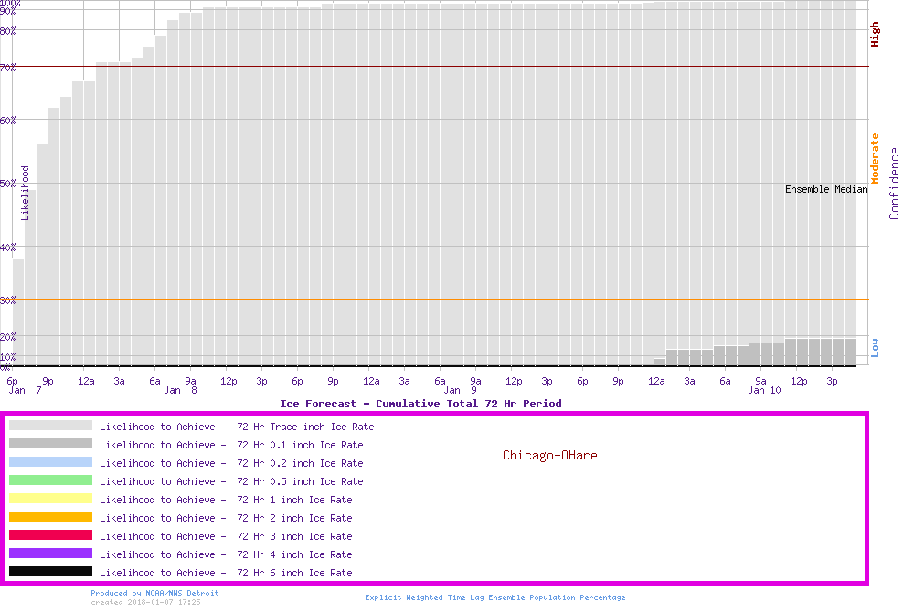
Task: Click the Trace inch ice rate swatch
Action: 50,426
